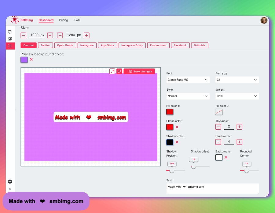Screen dimensions: 275x213
Task: Select the Custom size preset
Action: tap(28, 45)
